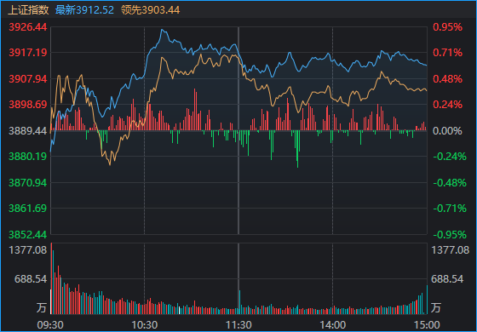Screen dimensions: 477x332
Task: Click the closing volume bar at 15:00
Action: (x=427, y=300)
